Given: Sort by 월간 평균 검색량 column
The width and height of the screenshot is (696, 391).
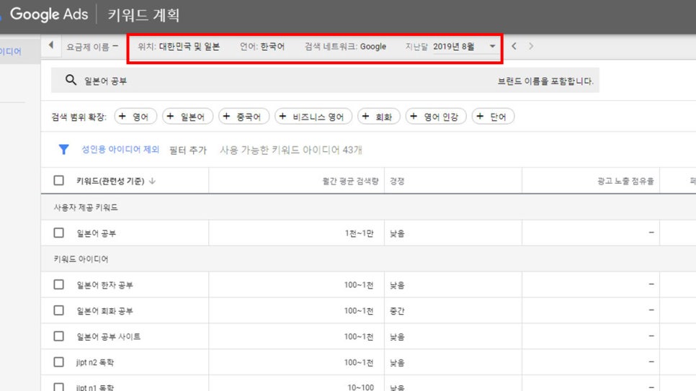Looking at the screenshot, I should (x=350, y=181).
